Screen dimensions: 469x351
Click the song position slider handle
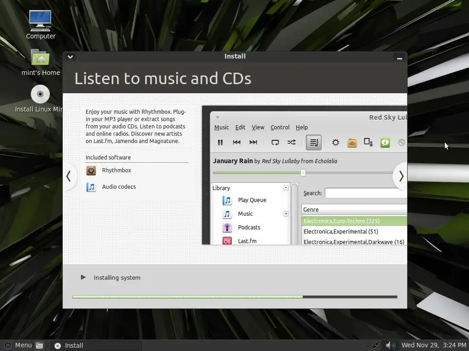pyautogui.click(x=303, y=173)
